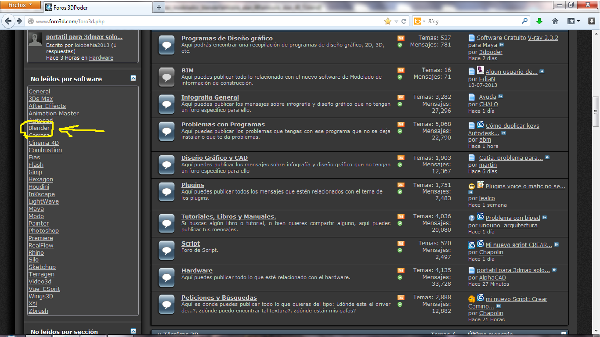This screenshot has width=600, height=337.
Task: Open a new tab with the plus button
Action: [159, 7]
